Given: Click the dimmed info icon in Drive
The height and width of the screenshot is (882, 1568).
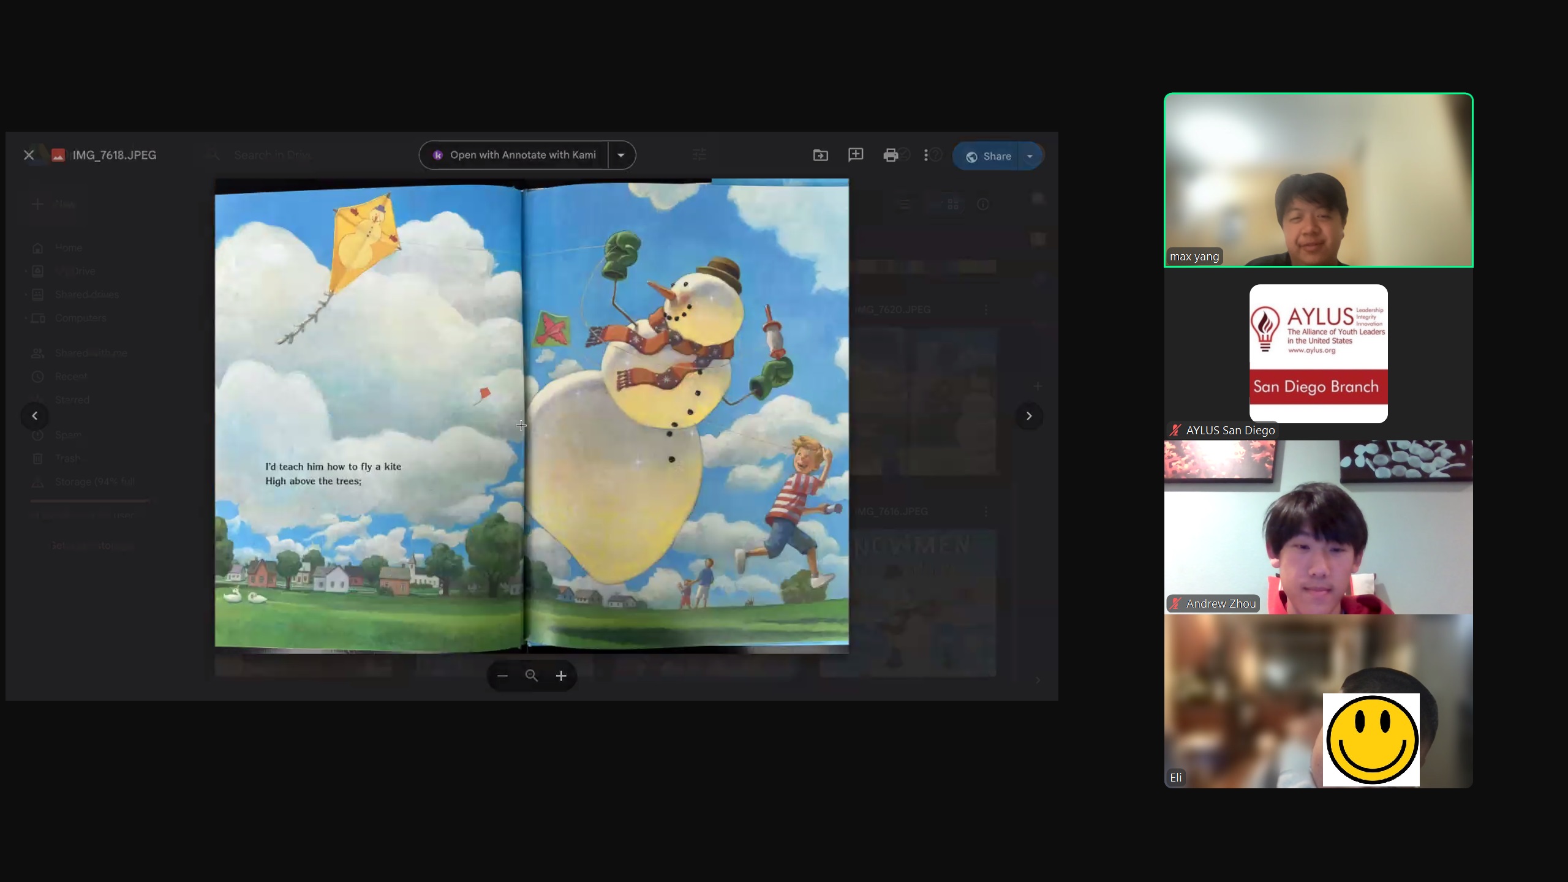Looking at the screenshot, I should 983,204.
